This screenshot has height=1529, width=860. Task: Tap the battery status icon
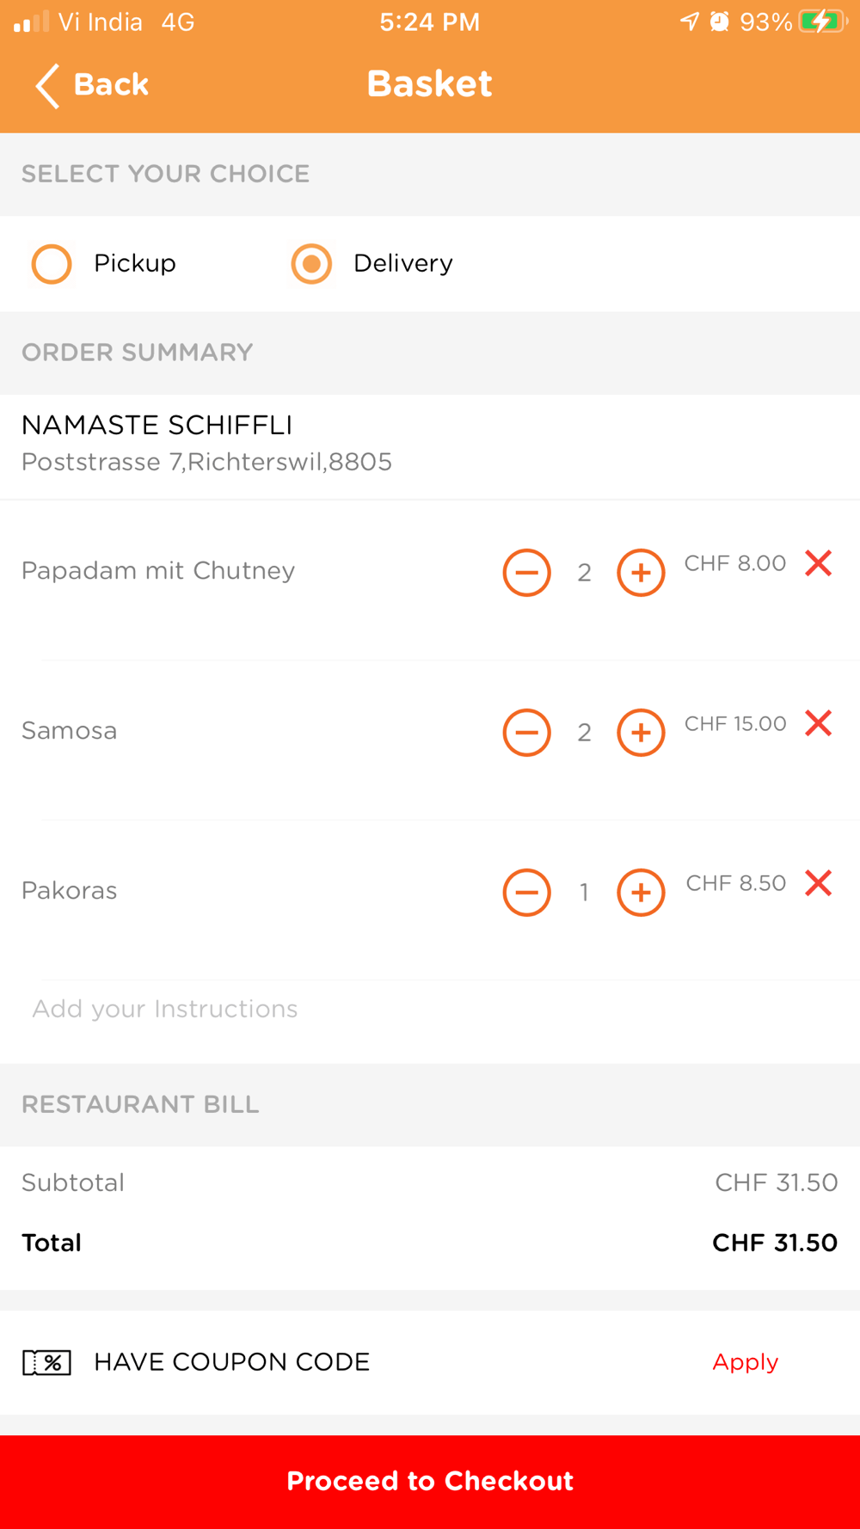[x=822, y=21]
